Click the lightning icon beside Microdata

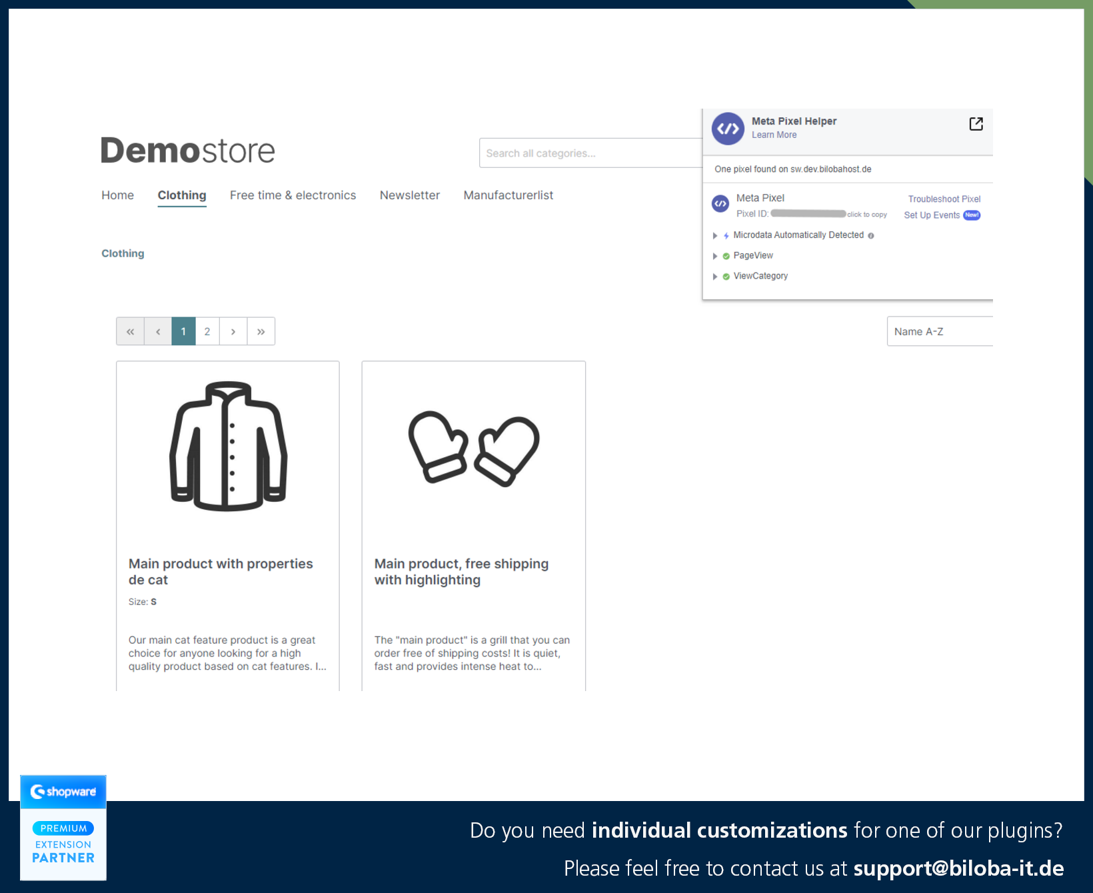tap(726, 236)
